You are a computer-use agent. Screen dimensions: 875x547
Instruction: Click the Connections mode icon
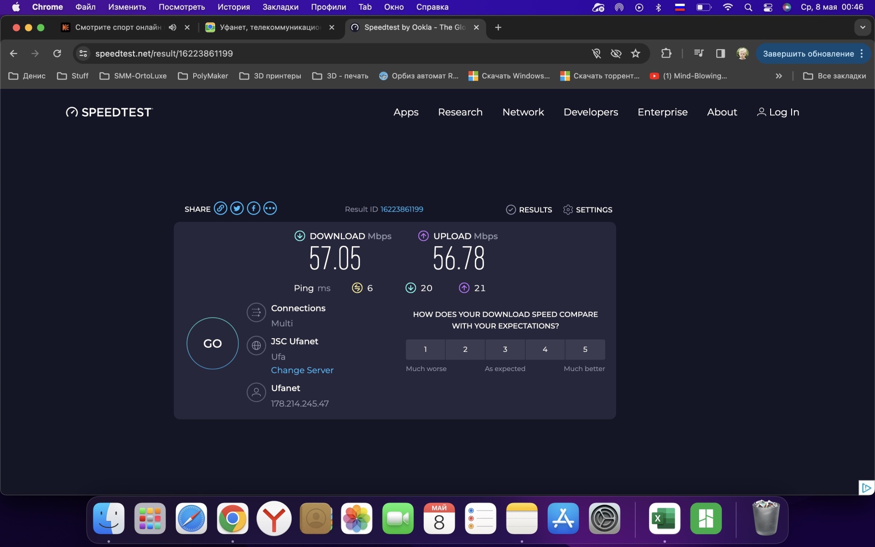click(x=256, y=312)
